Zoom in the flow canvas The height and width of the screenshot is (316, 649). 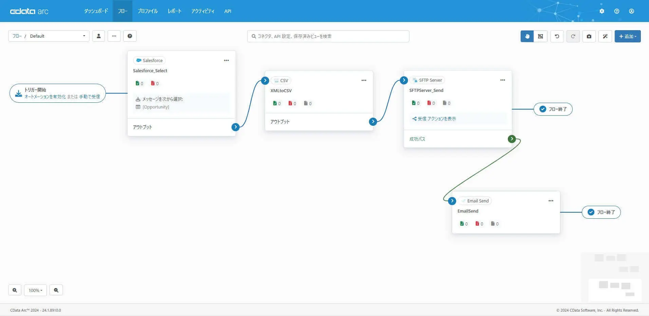[15, 290]
